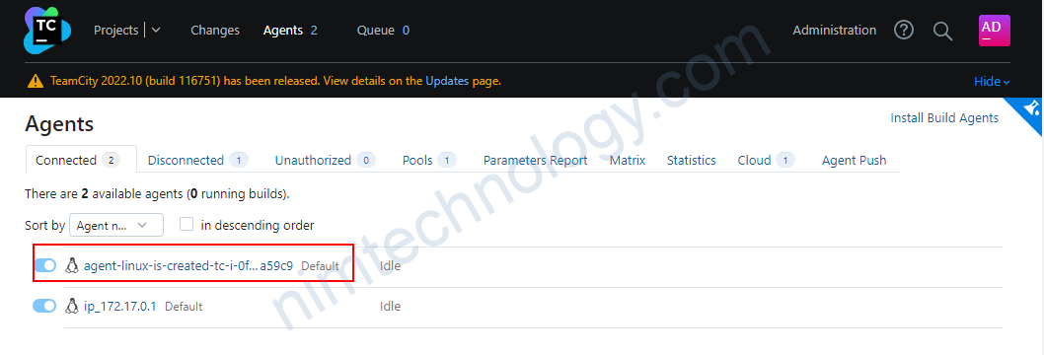Click the Linux penguin icon for ip_172.17.0.1

click(x=72, y=307)
